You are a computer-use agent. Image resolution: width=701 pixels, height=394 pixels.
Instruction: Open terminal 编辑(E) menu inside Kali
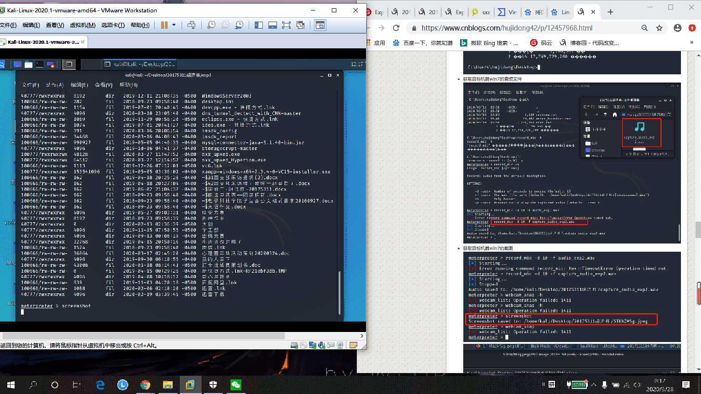[79, 85]
